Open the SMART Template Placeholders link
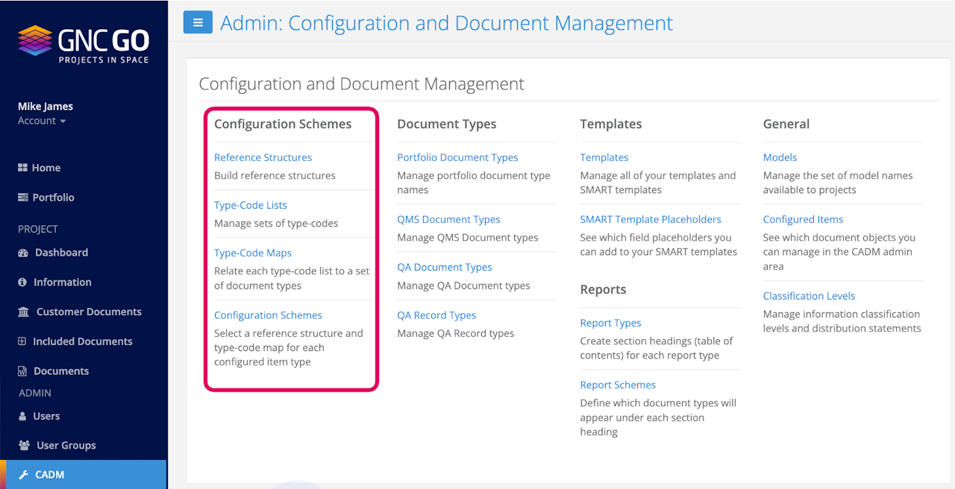Screen dimensions: 955x489 651,219
